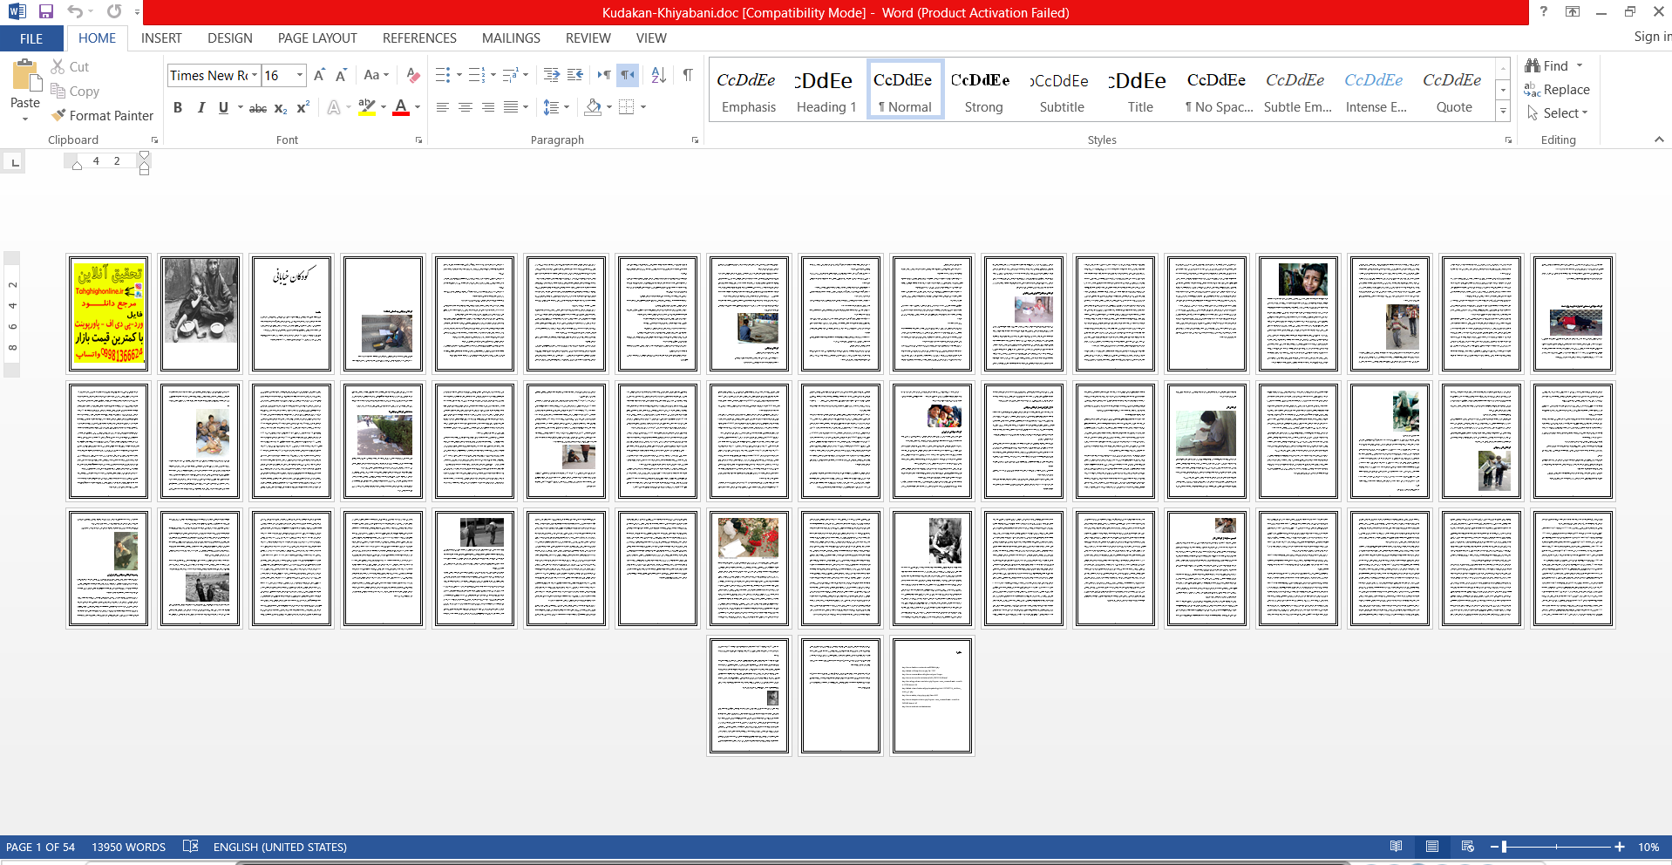Switch to the REVIEW tab

pos(588,38)
